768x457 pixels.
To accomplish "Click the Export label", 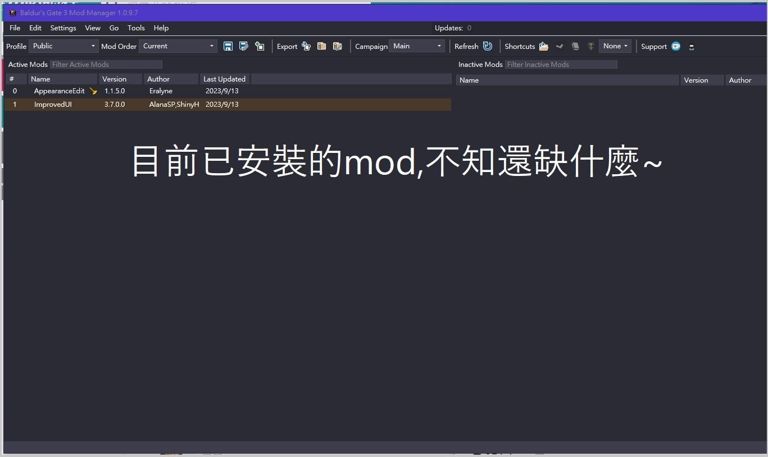I will pos(287,47).
